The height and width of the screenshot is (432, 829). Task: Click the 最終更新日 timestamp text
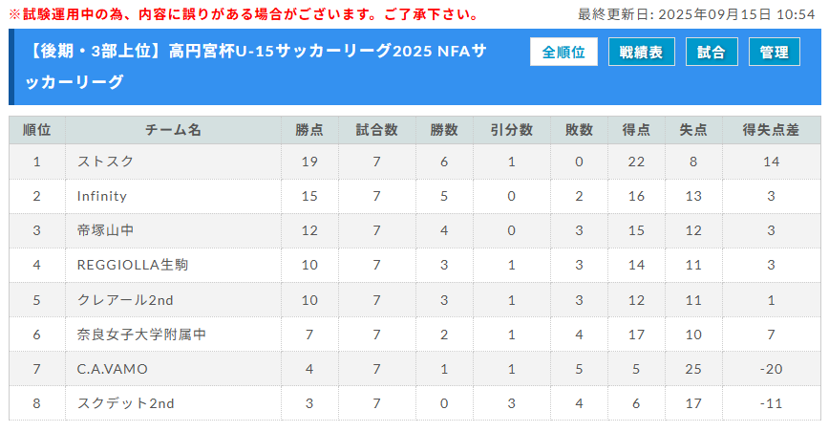coord(696,15)
